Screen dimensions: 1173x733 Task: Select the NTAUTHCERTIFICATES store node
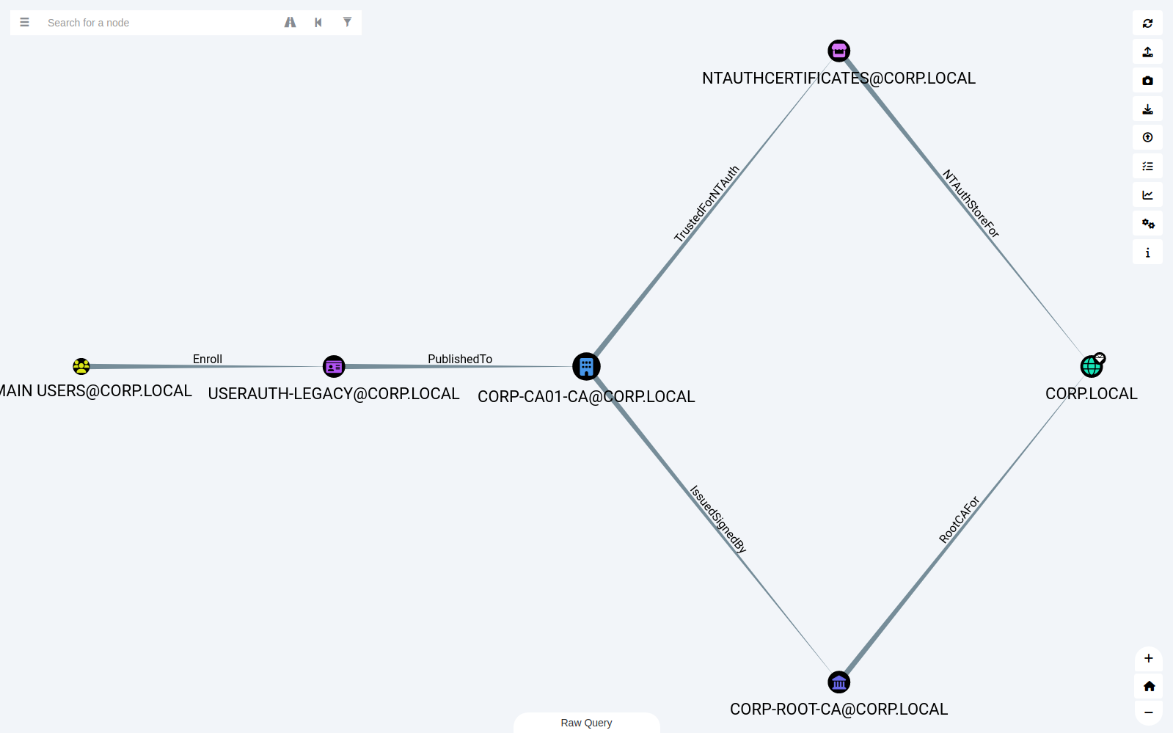[x=838, y=51]
